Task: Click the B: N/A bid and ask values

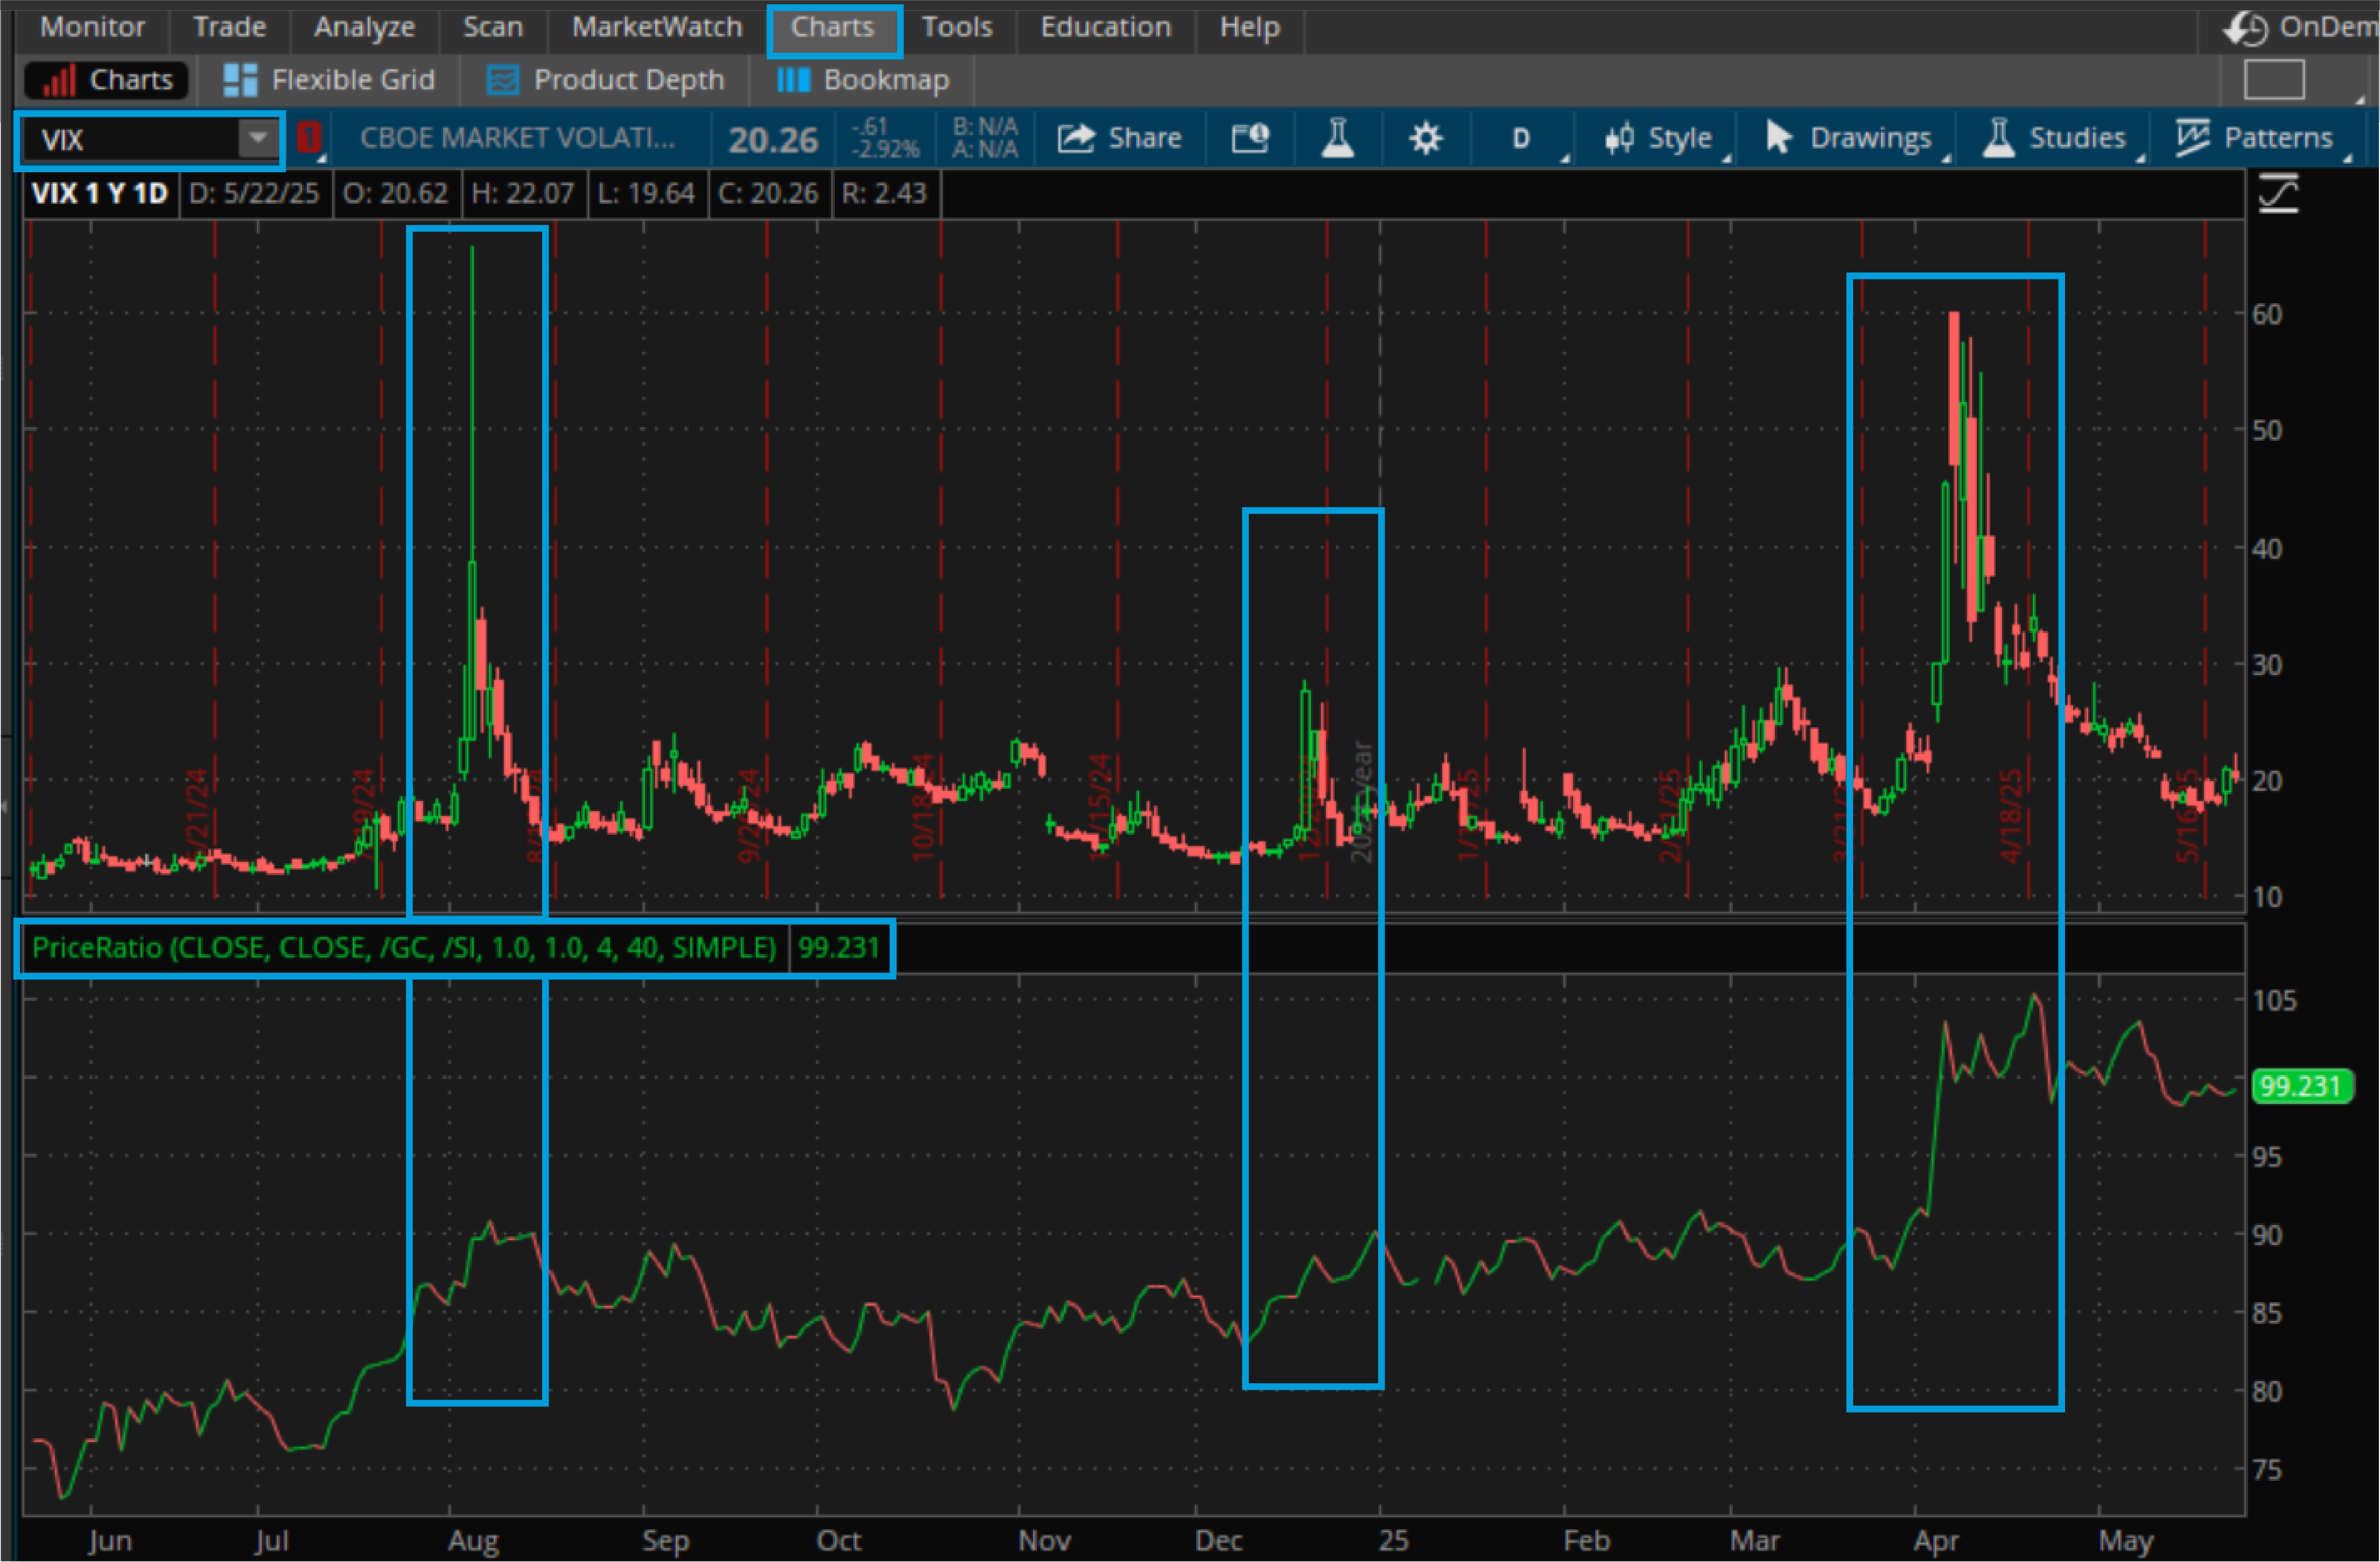Action: pos(985,138)
